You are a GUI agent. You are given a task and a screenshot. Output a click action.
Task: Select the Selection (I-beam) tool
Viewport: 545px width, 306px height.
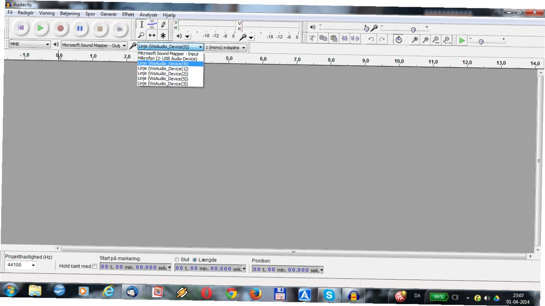tap(142, 25)
